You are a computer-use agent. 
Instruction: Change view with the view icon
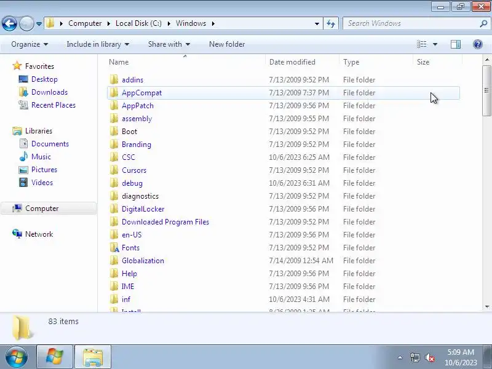(421, 44)
